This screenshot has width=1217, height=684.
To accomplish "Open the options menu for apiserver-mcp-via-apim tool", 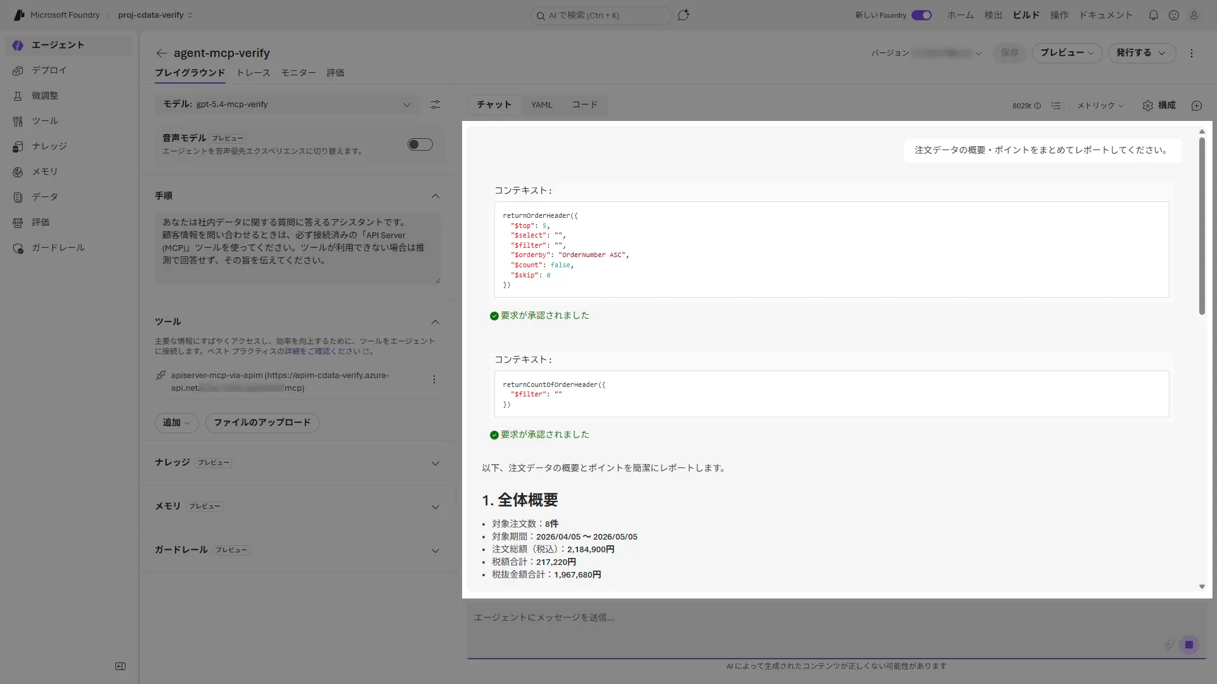I will pyautogui.click(x=434, y=380).
